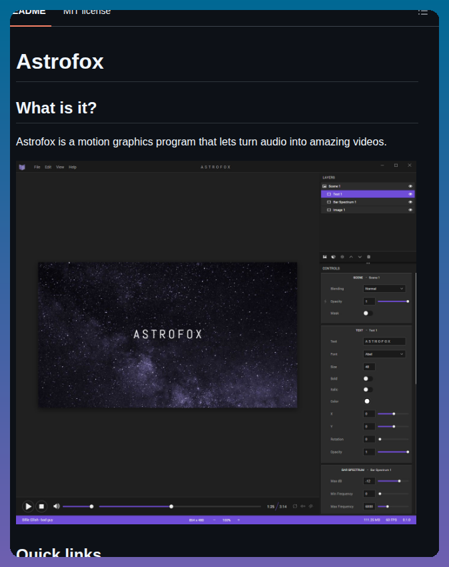Select the Scene 1 layer row
This screenshot has width=449, height=567.
coord(368,186)
